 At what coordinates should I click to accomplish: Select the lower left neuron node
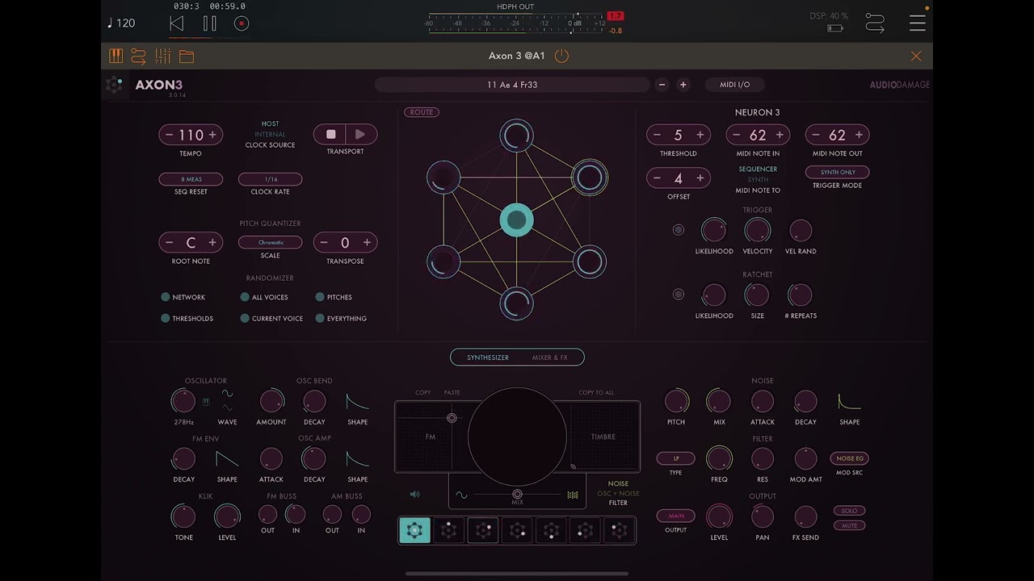pyautogui.click(x=443, y=261)
